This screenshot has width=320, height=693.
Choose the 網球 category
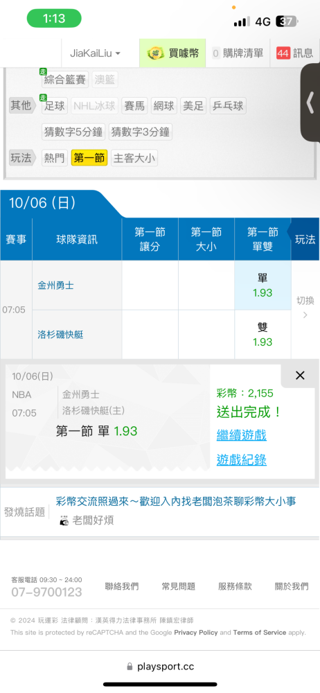[163, 106]
